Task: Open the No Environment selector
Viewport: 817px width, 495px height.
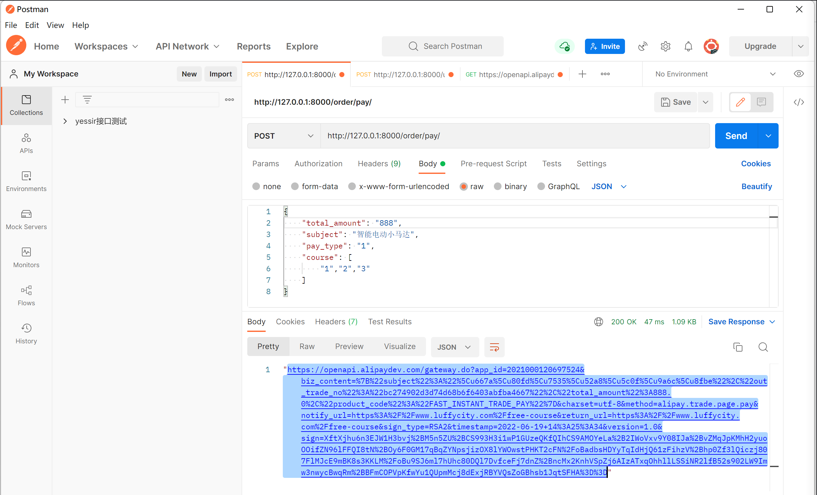Action: (x=714, y=74)
